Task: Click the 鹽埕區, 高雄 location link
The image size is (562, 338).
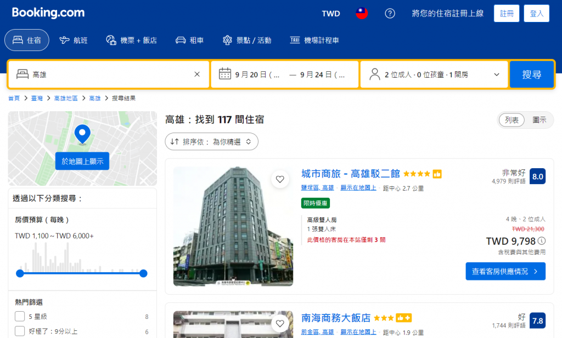Action: click(318, 188)
